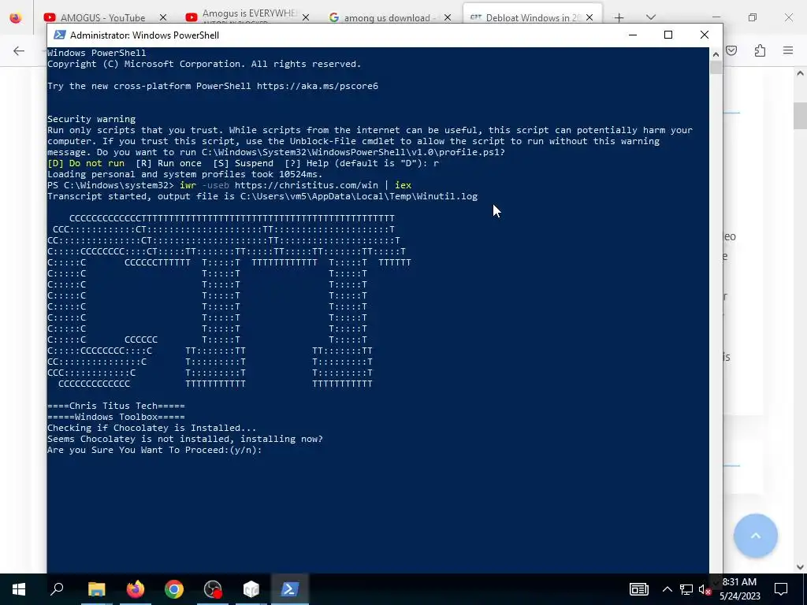Go back in Firefox browser
807x605 pixels.
[19, 50]
